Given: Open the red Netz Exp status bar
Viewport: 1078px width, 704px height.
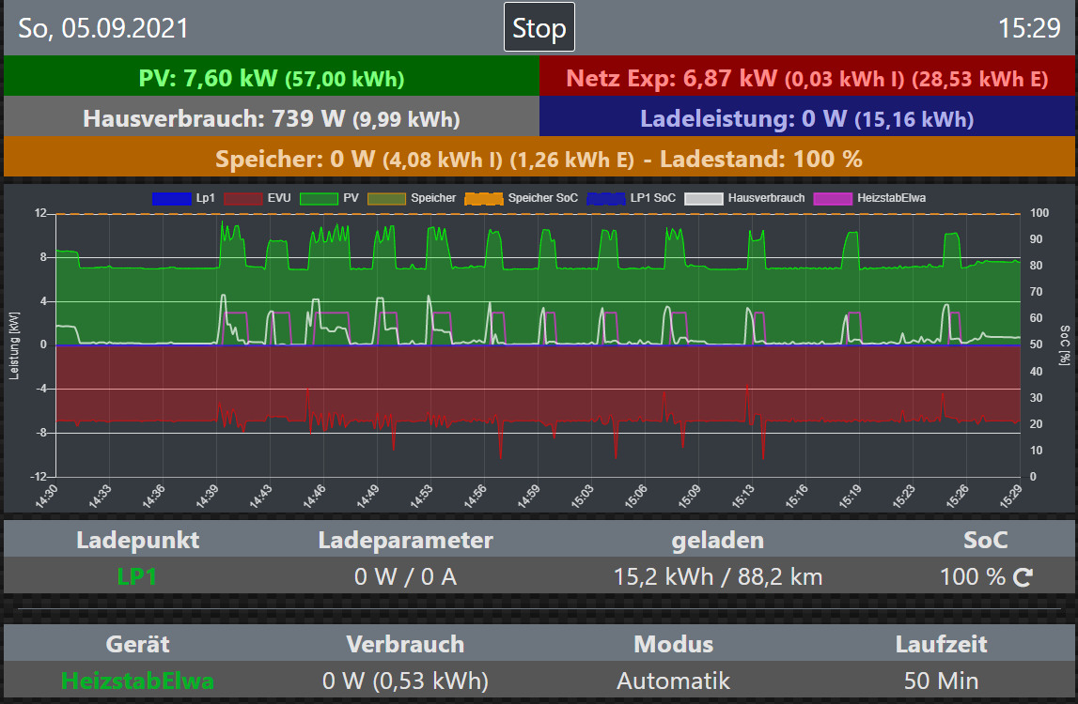Looking at the screenshot, I should click(x=806, y=77).
